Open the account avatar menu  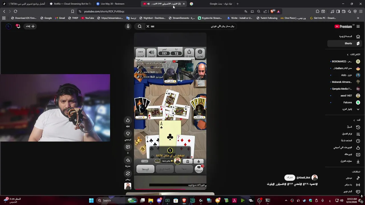[9, 26]
